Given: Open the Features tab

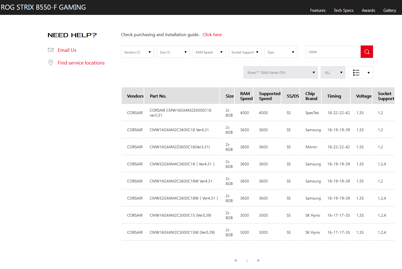Looking at the screenshot, I should [318, 10].
